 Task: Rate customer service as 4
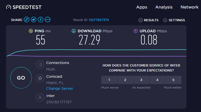coord(157,80)
